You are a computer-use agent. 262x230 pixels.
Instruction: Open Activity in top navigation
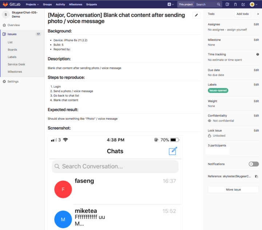[x=60, y=4]
